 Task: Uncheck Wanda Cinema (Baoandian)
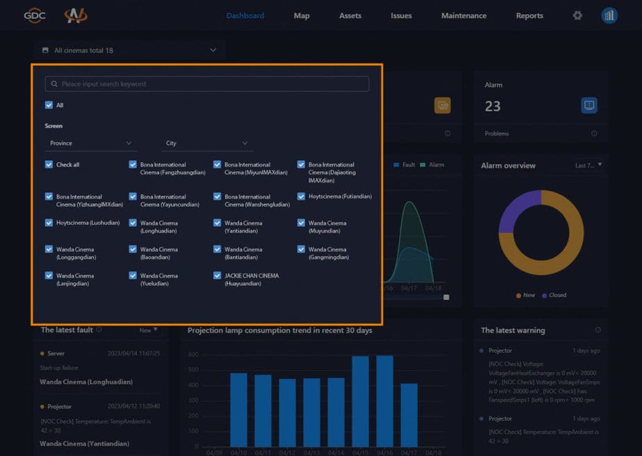click(133, 249)
